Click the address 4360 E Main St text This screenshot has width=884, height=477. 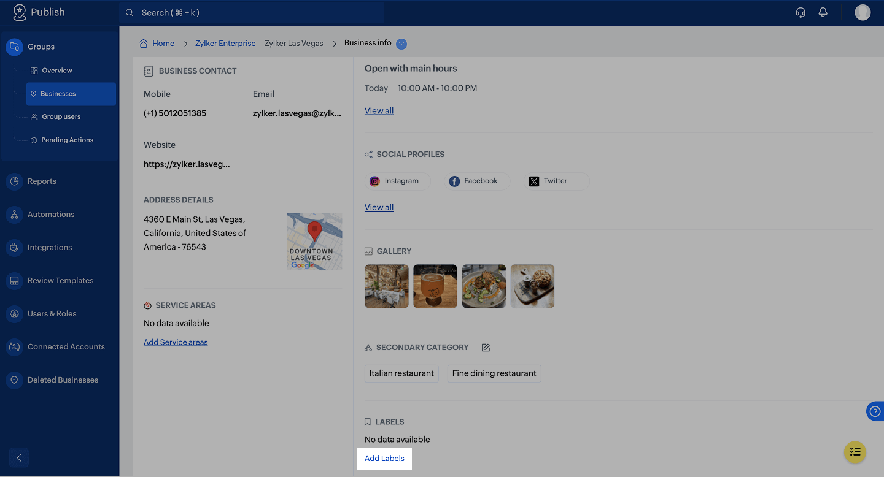195,233
